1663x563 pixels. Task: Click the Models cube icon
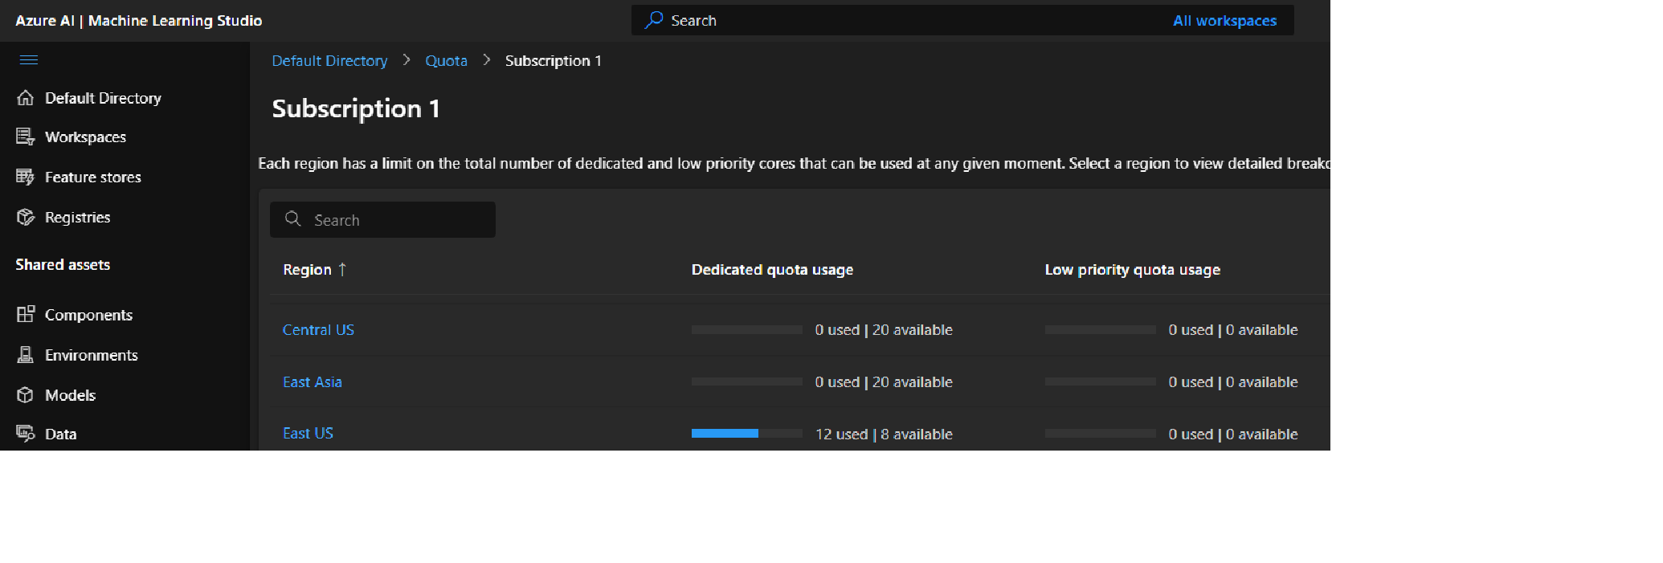click(x=26, y=394)
